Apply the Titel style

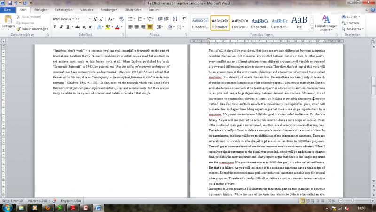(299, 23)
